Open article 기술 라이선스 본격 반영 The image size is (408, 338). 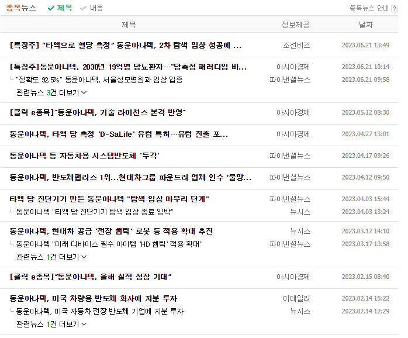tap(98, 112)
